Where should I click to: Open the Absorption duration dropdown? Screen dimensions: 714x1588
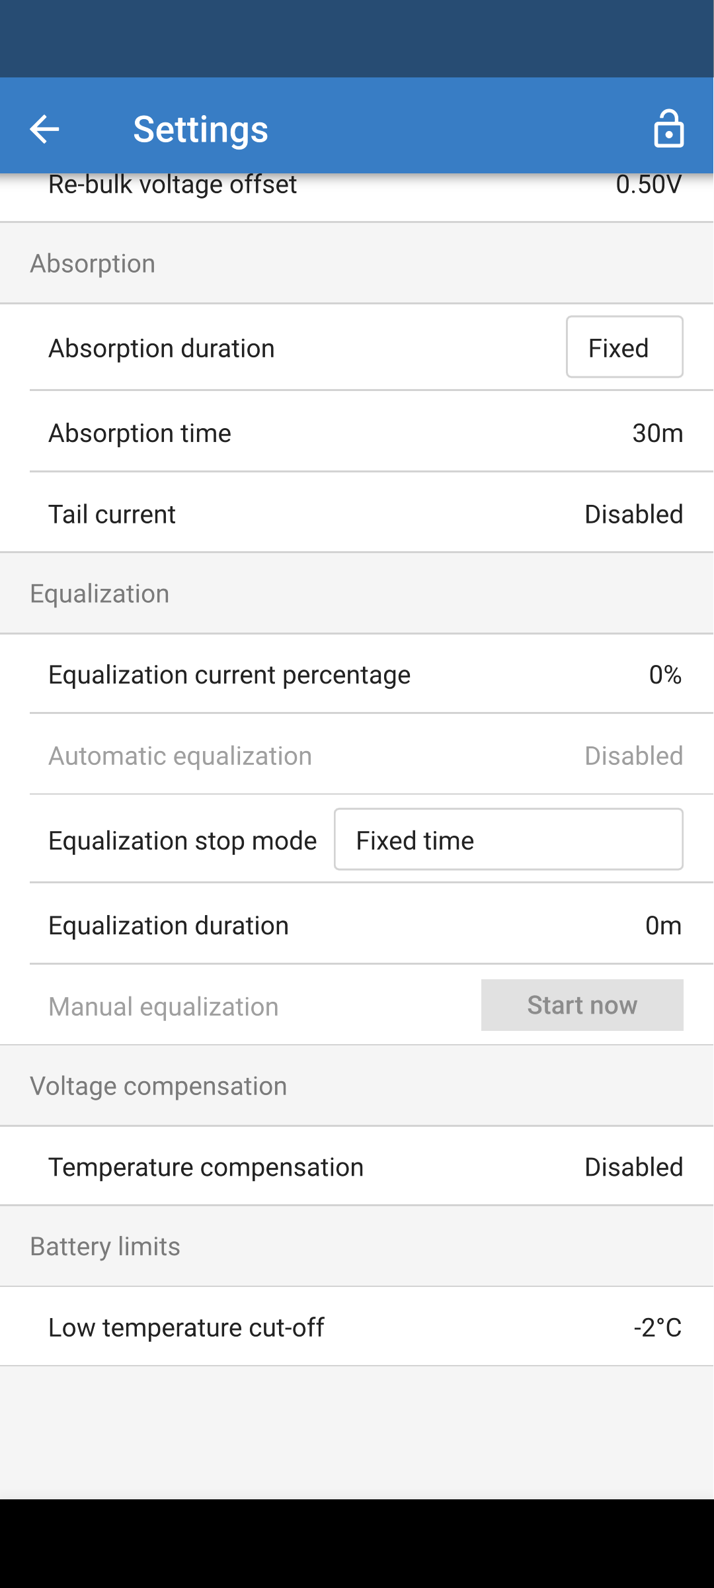pos(624,347)
